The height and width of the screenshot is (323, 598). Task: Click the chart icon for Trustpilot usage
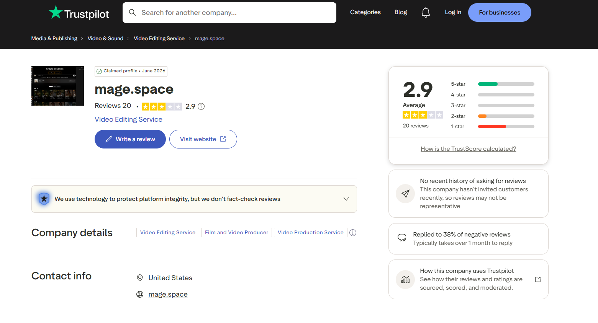(x=405, y=279)
